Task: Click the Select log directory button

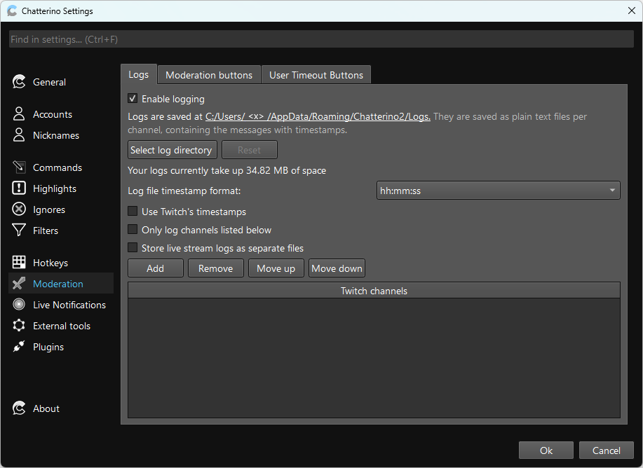Action: pyautogui.click(x=172, y=150)
